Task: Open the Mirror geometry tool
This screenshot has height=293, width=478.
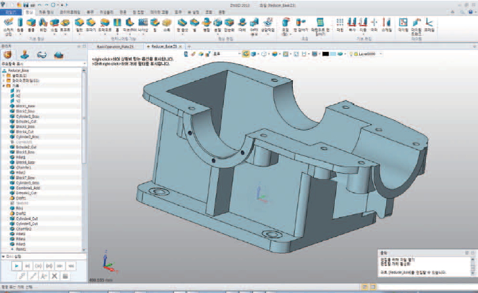Action: click(x=374, y=24)
